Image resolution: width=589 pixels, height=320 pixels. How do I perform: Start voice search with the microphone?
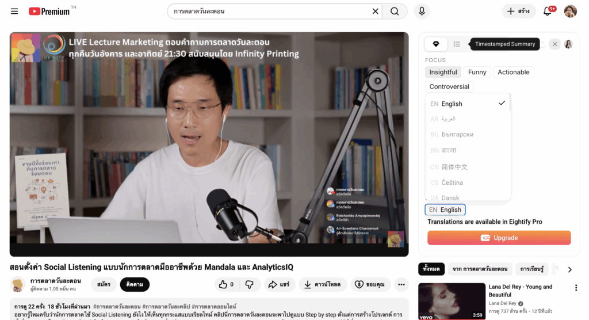[x=422, y=12]
